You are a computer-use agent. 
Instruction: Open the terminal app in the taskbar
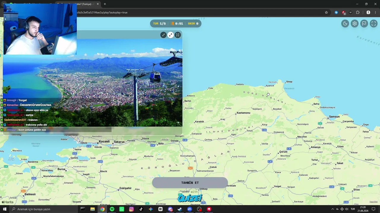click(83, 209)
